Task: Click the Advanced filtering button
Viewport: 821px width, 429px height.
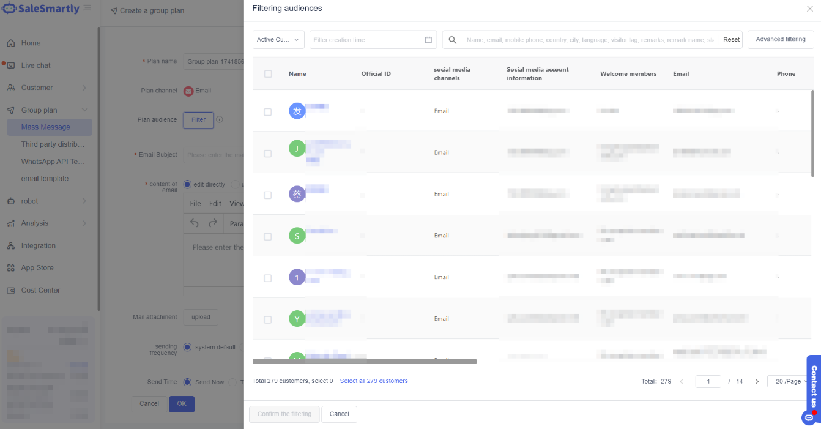Action: click(x=780, y=39)
